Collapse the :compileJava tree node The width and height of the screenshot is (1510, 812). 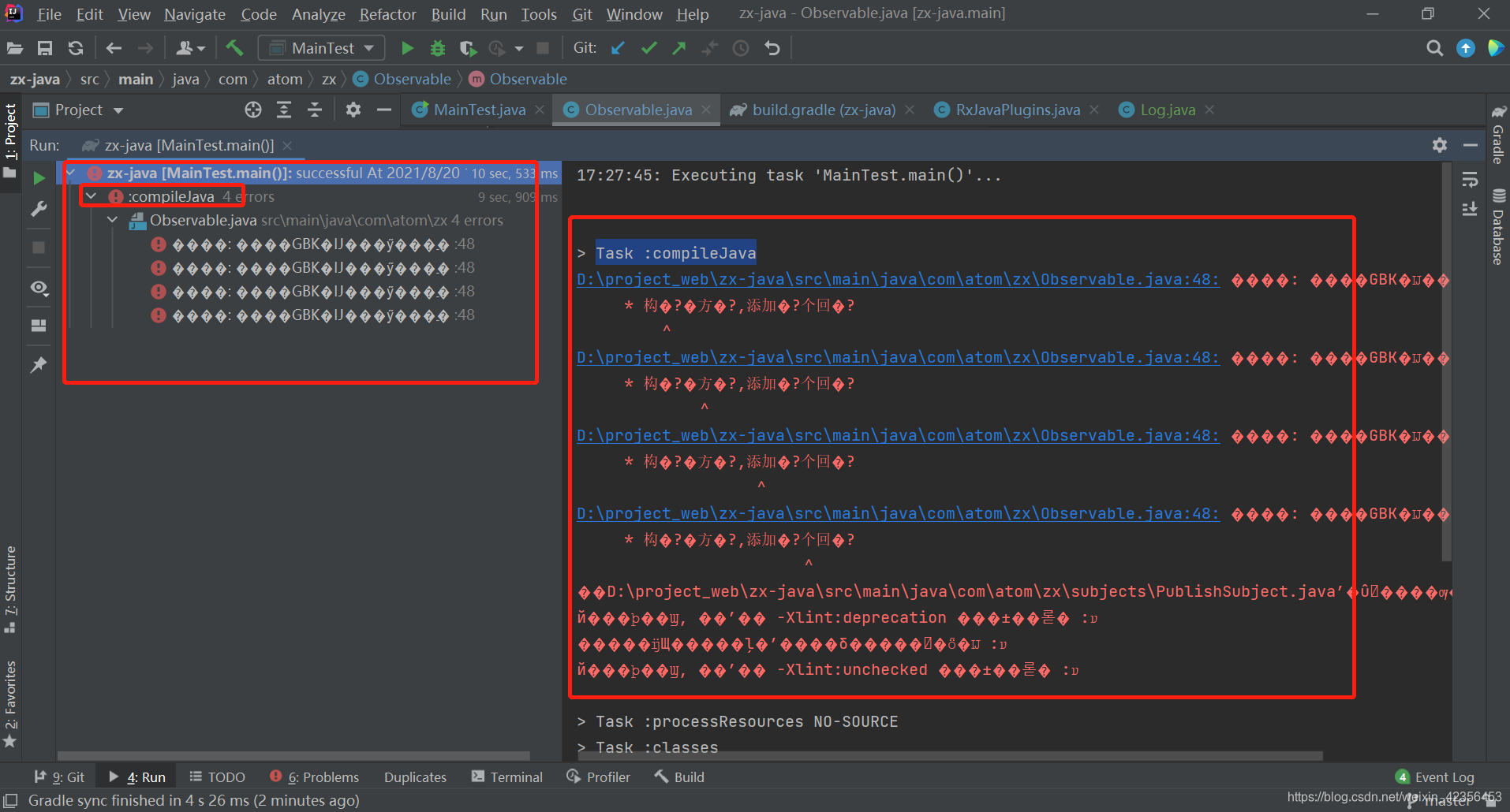(x=92, y=196)
